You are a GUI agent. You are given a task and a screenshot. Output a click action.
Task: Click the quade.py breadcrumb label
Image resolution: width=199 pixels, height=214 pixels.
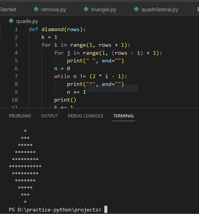pos(27,21)
